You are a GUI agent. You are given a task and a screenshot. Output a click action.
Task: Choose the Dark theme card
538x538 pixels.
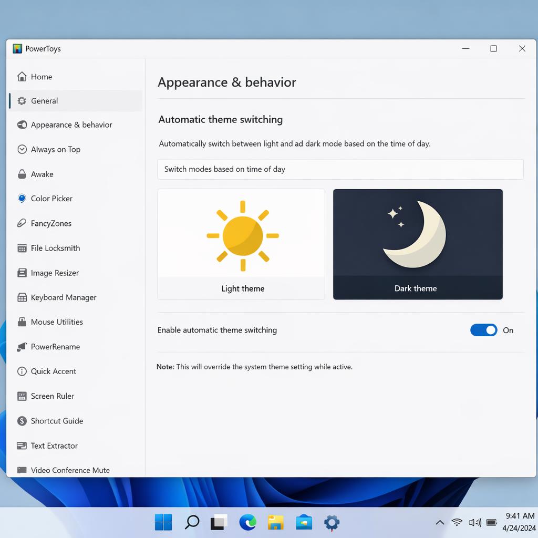418,244
